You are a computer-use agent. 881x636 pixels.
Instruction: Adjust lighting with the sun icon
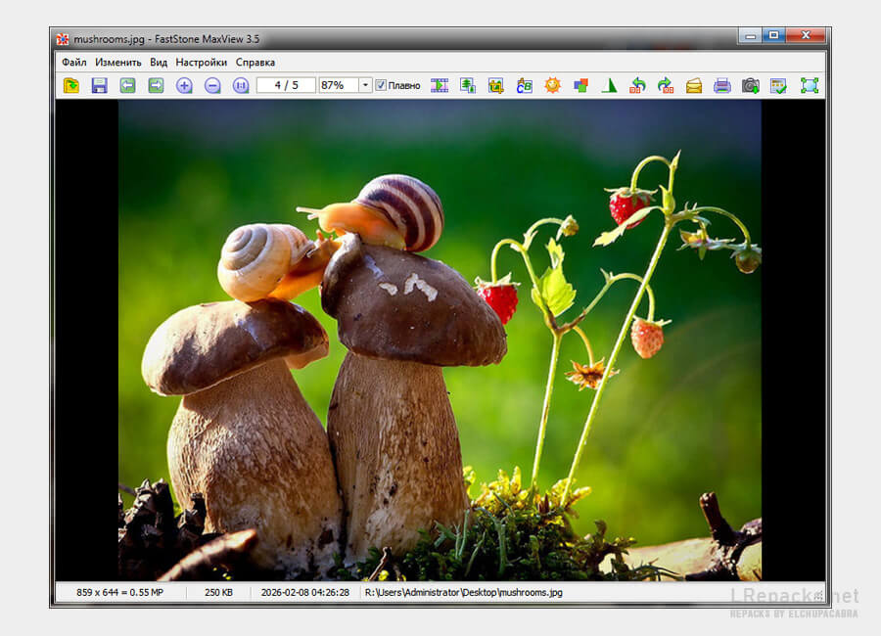553,86
